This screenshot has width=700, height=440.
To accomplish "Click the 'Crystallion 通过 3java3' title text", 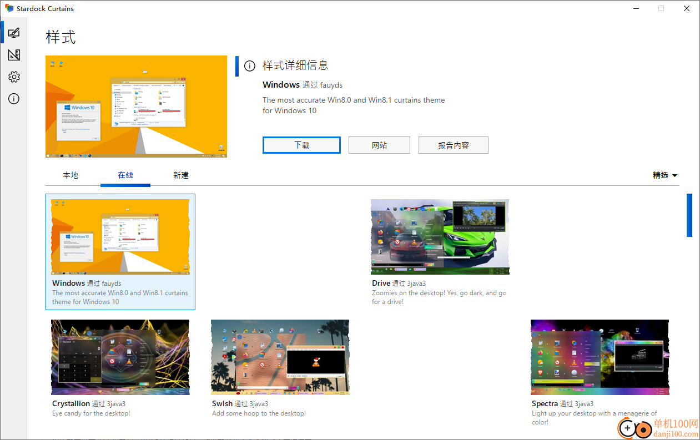I will click(89, 404).
